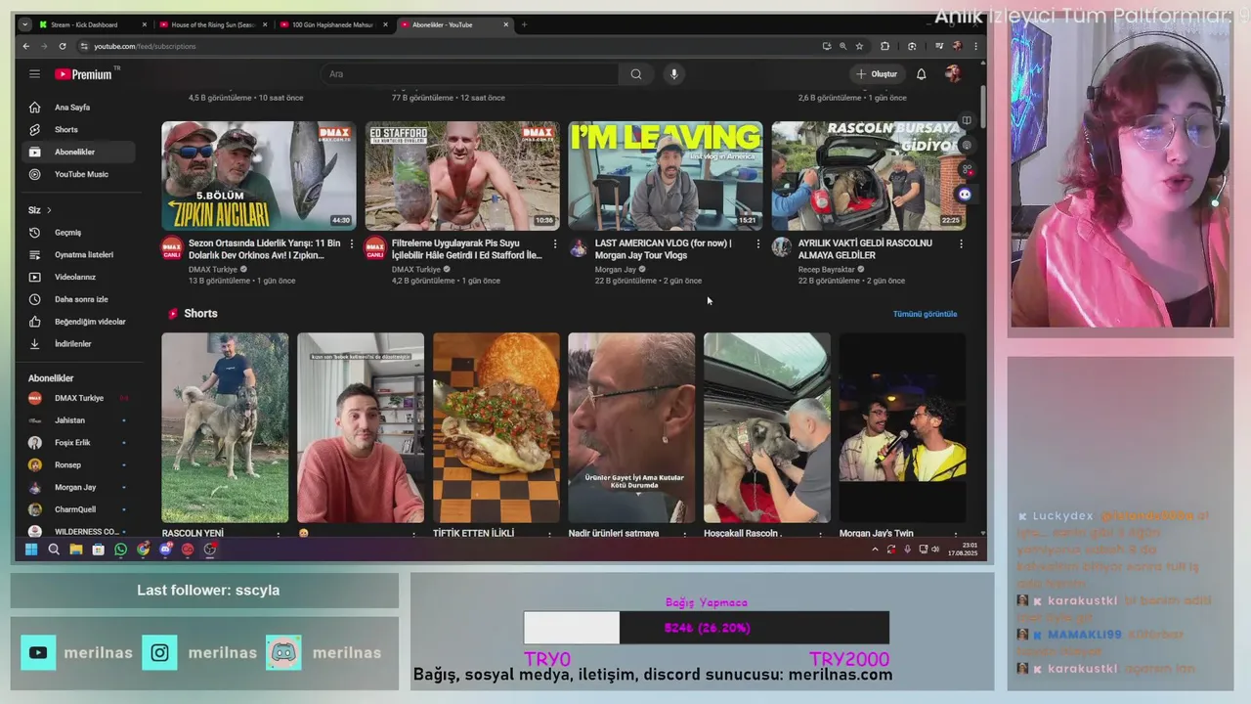Click the Recep Bayraktar channel name
1251x704 pixels.
826,269
